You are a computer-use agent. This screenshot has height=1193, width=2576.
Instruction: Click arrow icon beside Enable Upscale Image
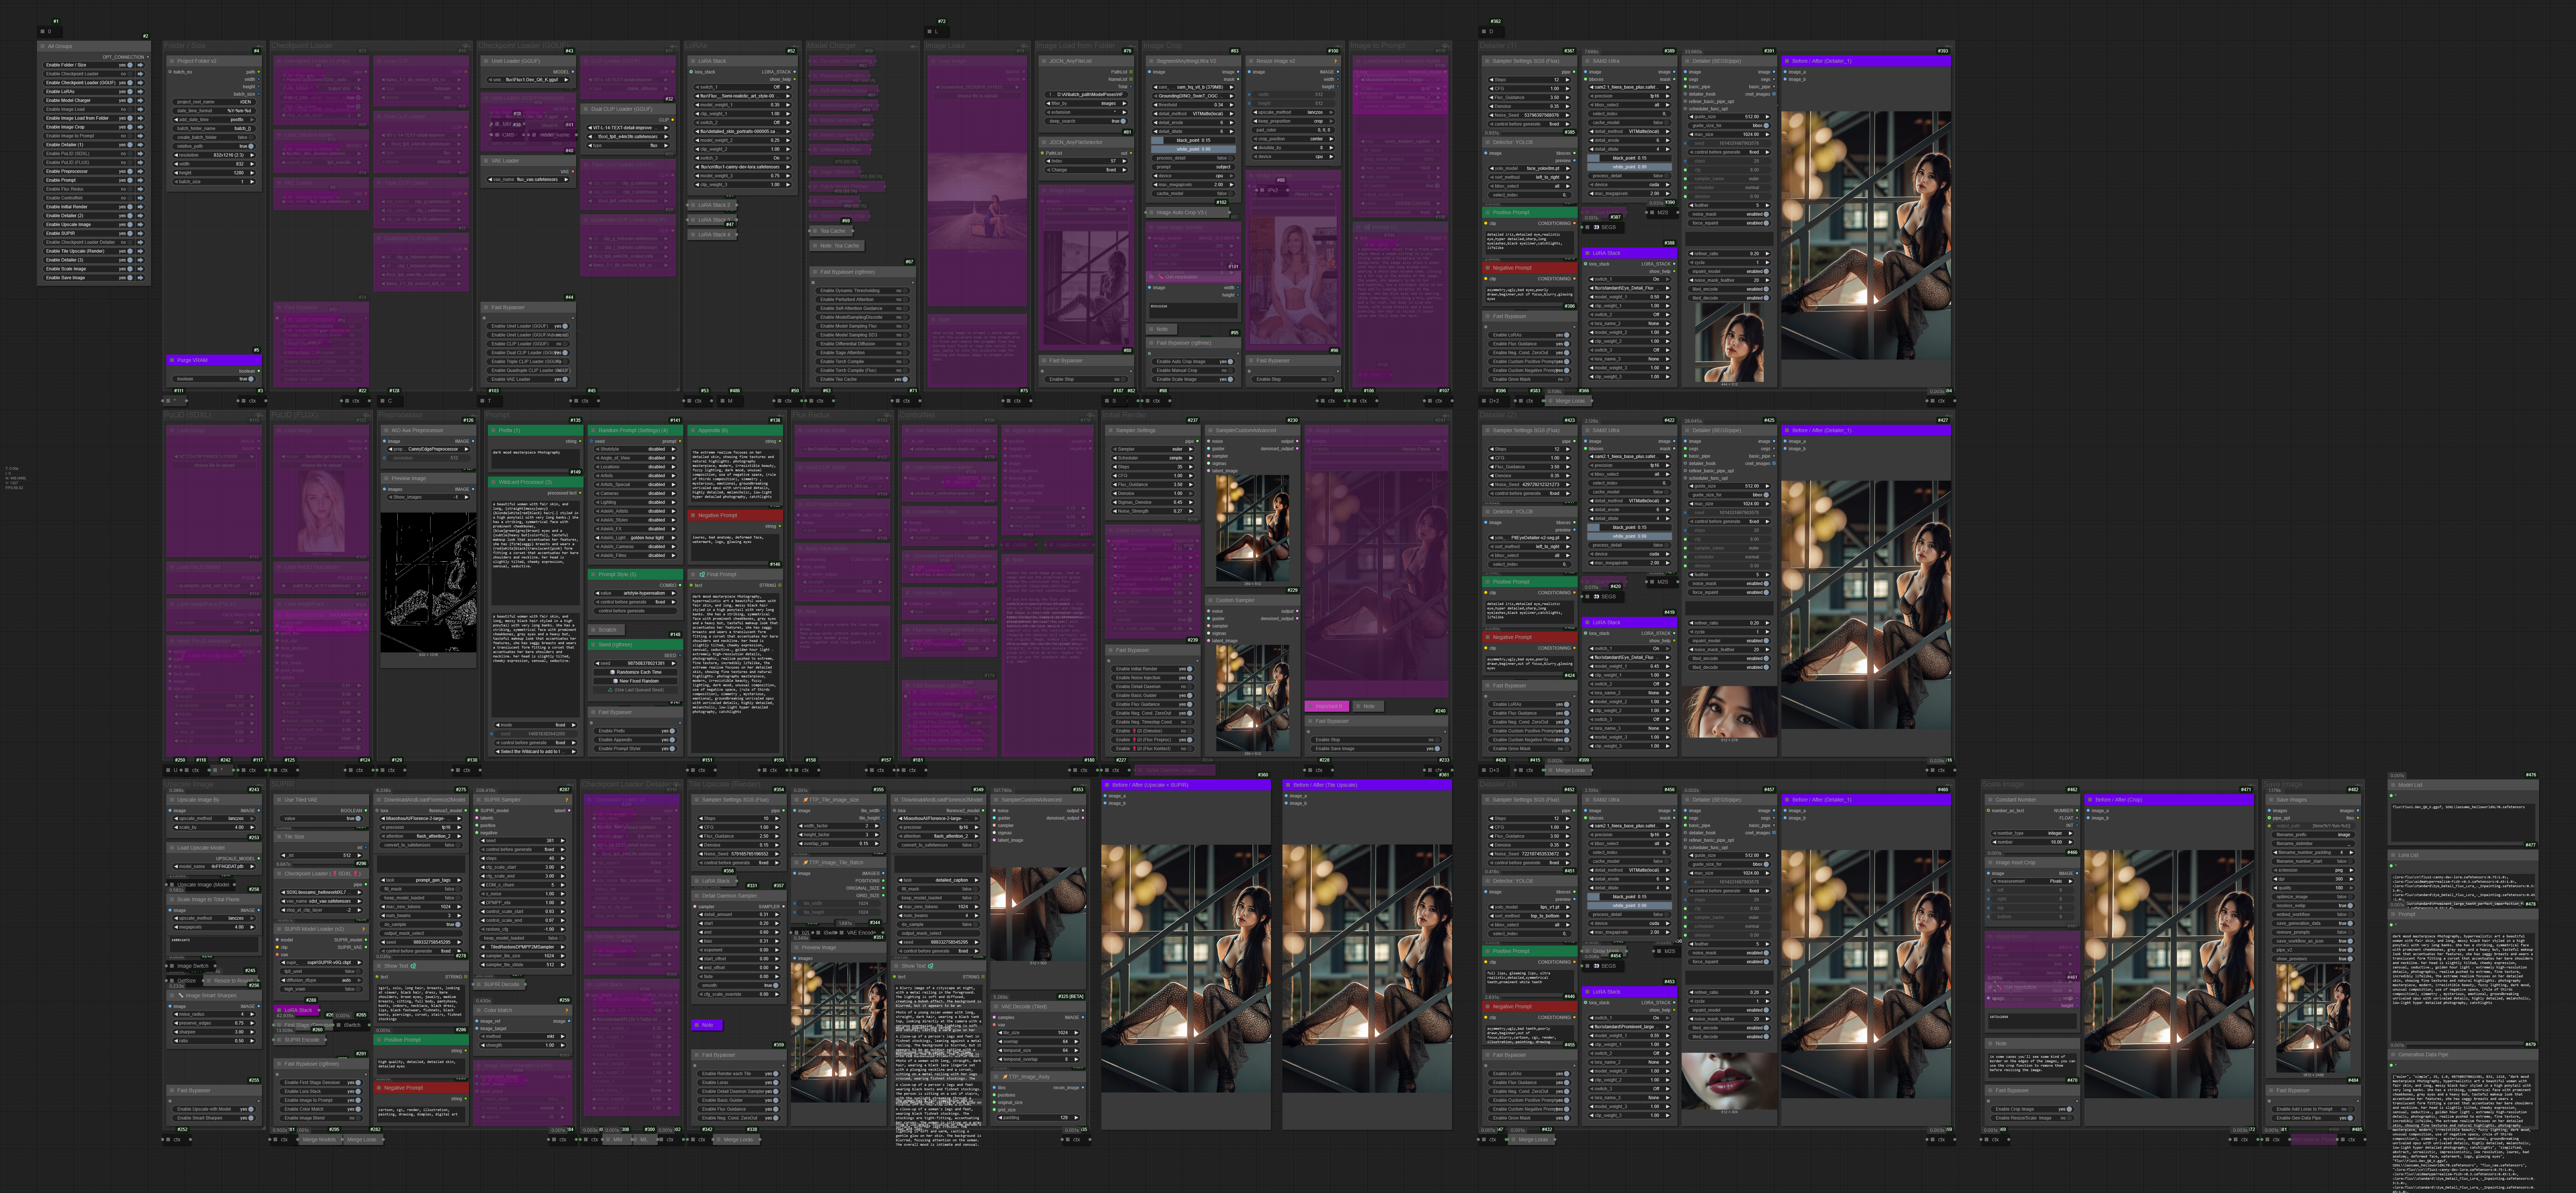coord(140,225)
